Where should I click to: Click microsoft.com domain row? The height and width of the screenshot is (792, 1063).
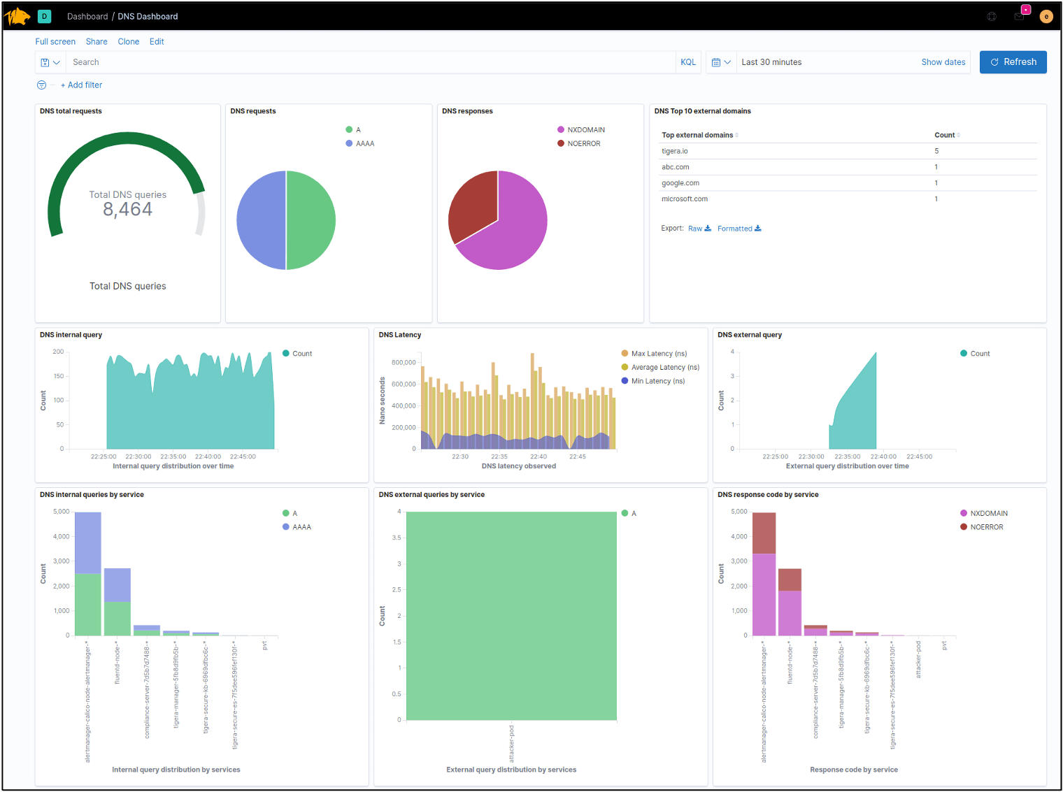pos(848,199)
